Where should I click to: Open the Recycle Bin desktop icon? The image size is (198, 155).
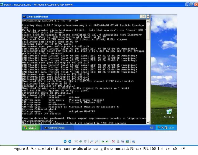coord(169,114)
